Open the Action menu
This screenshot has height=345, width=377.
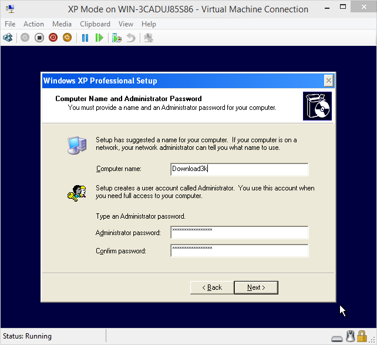(33, 24)
